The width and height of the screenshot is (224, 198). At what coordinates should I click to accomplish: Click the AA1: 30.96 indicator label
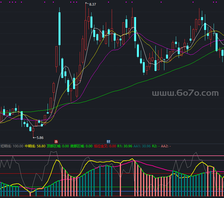pyautogui.click(x=142, y=146)
